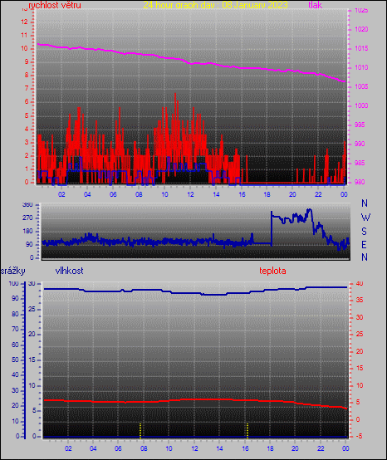This screenshot has height=460, width=387.
Task: Click the 1005 value on the pressure axis
Action: [x=361, y=86]
